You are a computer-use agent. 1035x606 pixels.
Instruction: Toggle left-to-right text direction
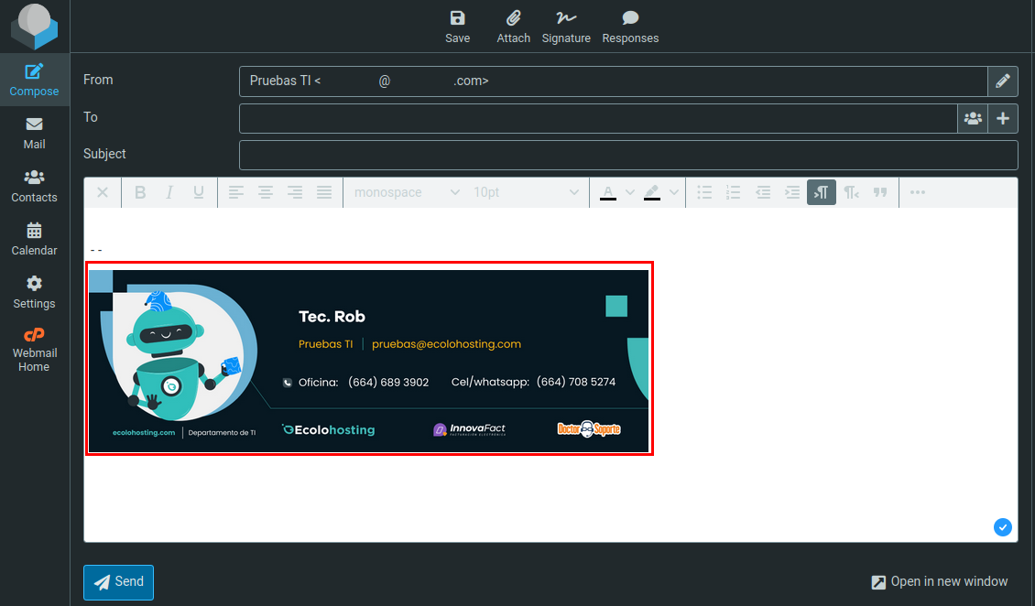822,192
